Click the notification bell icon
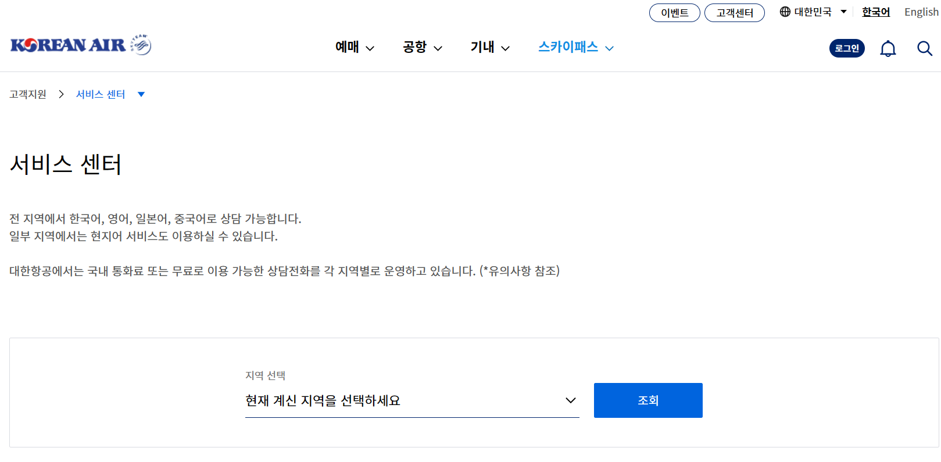The width and height of the screenshot is (941, 462). 888,48
